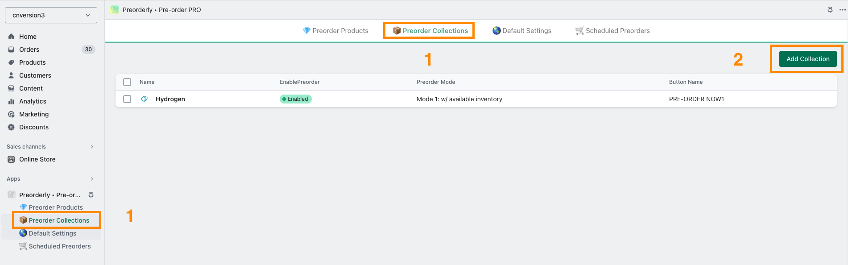Click the Customers person icon
848x265 pixels.
[x=11, y=75]
